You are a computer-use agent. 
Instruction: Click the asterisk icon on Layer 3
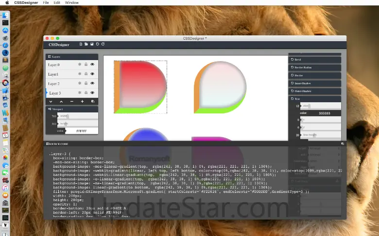tap(80, 93)
